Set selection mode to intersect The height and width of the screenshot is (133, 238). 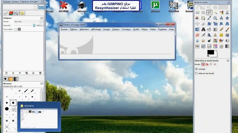pyautogui.click(x=215, y=64)
